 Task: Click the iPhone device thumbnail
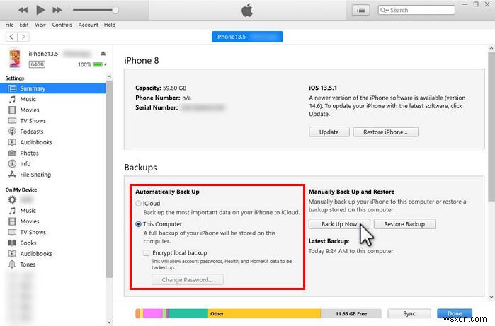(15, 59)
